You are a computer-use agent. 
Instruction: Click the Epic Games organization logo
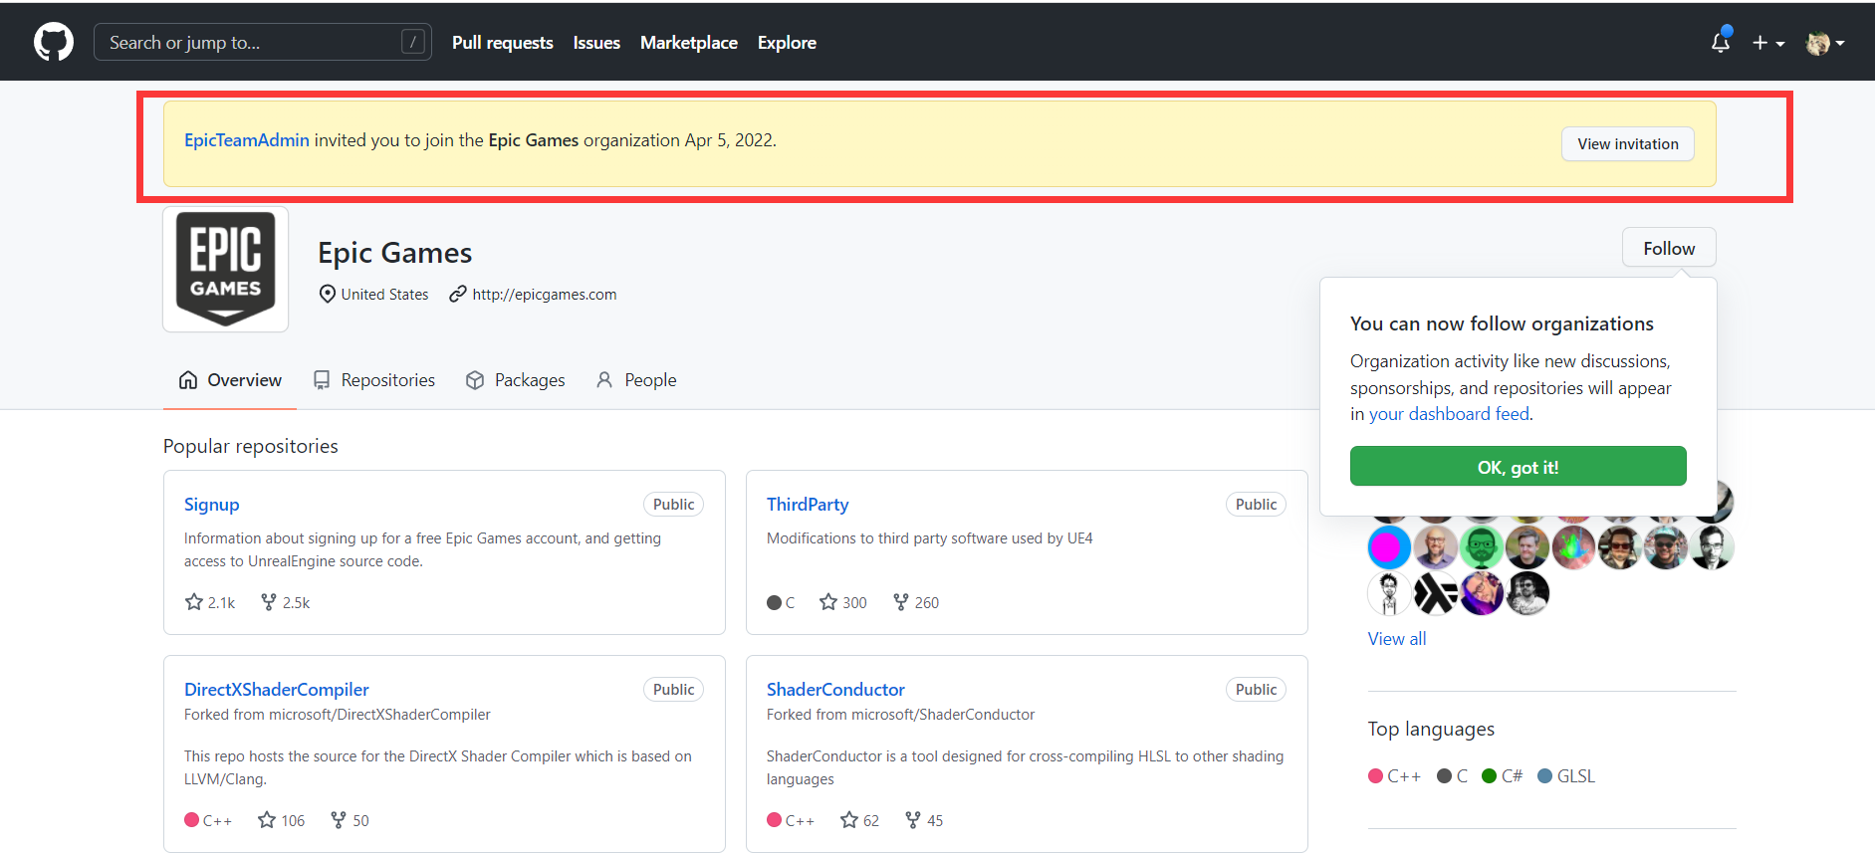coord(226,269)
